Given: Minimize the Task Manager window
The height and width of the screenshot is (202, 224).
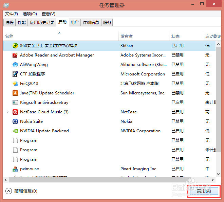Looking at the screenshot, I should [193, 4].
